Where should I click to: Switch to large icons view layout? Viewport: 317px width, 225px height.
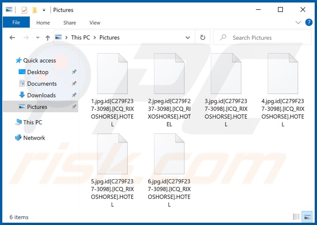pos(307,217)
